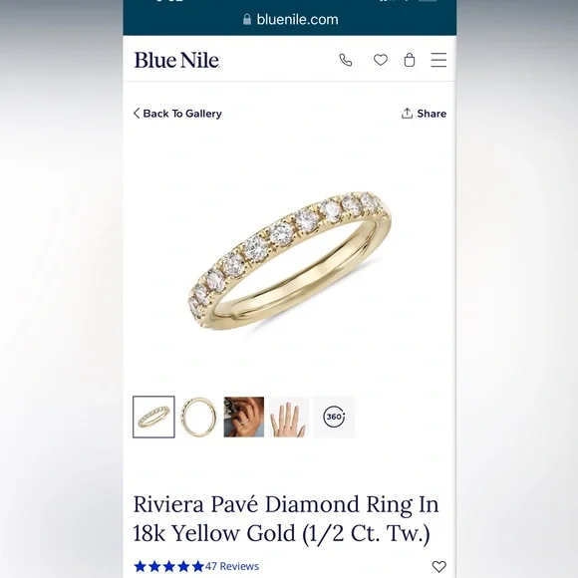578x578 pixels.
Task: Select the front-view ring circle thumbnail
Action: 198,417
